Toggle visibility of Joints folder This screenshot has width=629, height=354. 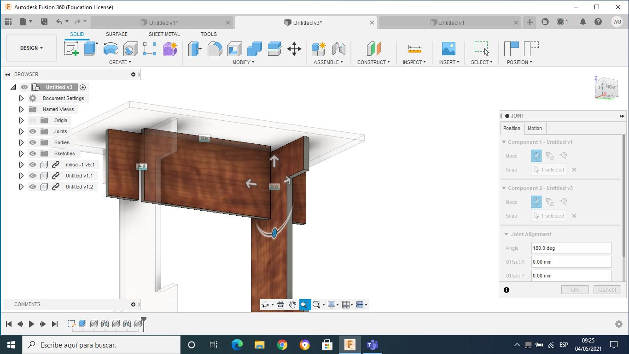33,131
